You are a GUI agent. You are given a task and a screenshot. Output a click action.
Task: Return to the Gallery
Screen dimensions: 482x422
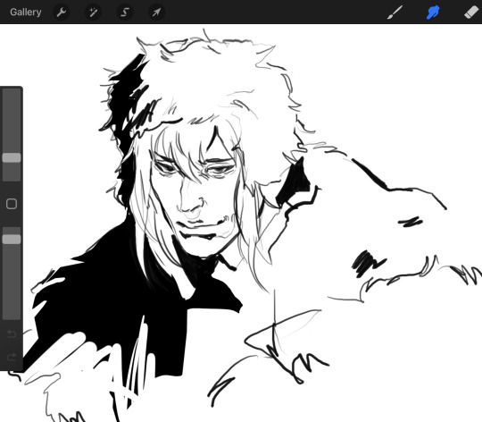[x=26, y=13]
